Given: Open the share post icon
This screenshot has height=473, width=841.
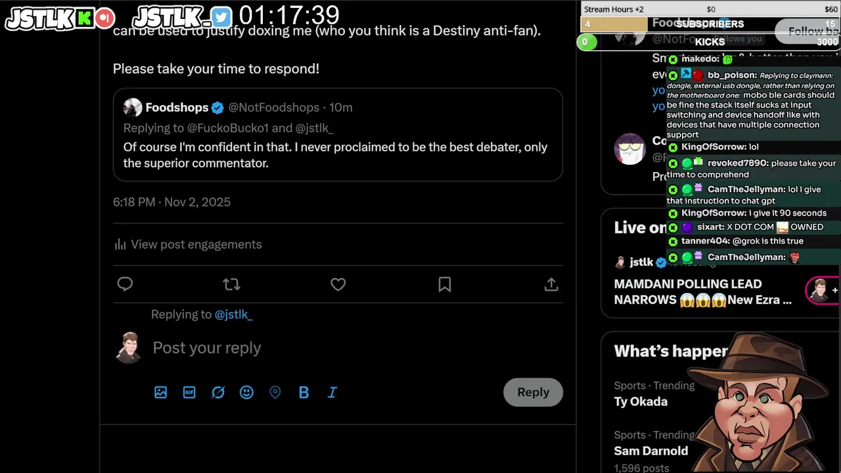Looking at the screenshot, I should (551, 284).
